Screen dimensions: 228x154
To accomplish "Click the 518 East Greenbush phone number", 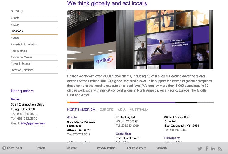I will [176, 130].
